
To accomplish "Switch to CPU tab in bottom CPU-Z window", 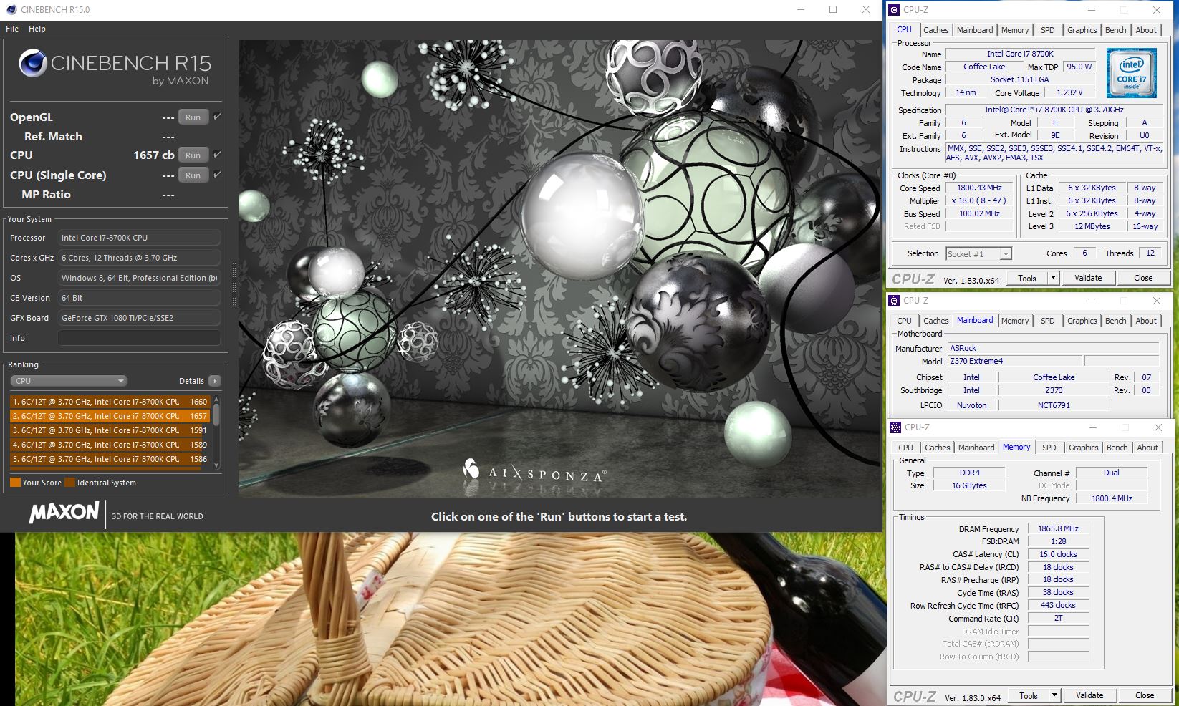I will [906, 448].
